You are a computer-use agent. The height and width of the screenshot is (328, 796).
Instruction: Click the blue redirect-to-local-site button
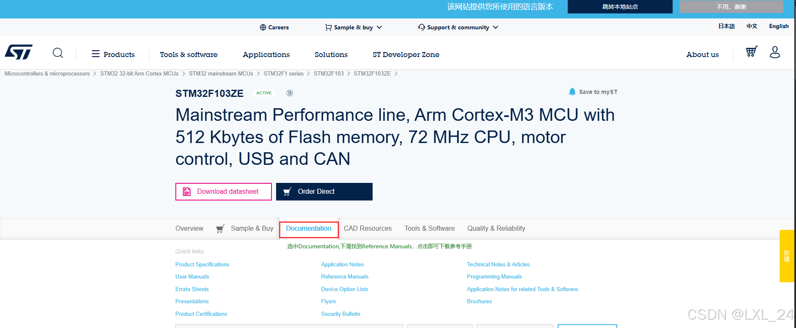(620, 7)
